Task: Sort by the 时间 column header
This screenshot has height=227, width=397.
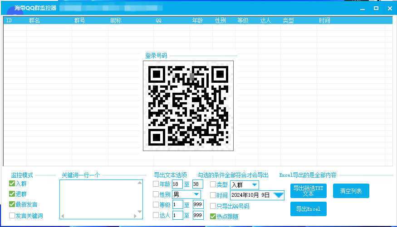Action: pos(324,20)
